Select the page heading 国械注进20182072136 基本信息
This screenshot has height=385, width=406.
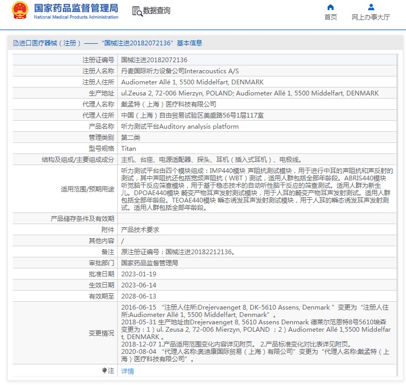point(152,43)
